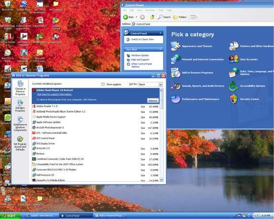Open the Performance and Maintenance pie-chart icon

coord(175,99)
